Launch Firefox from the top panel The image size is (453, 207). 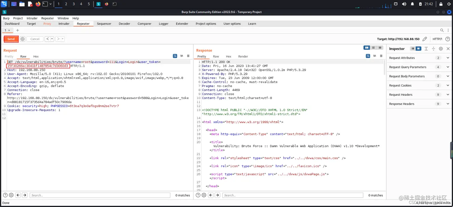point(38,4)
